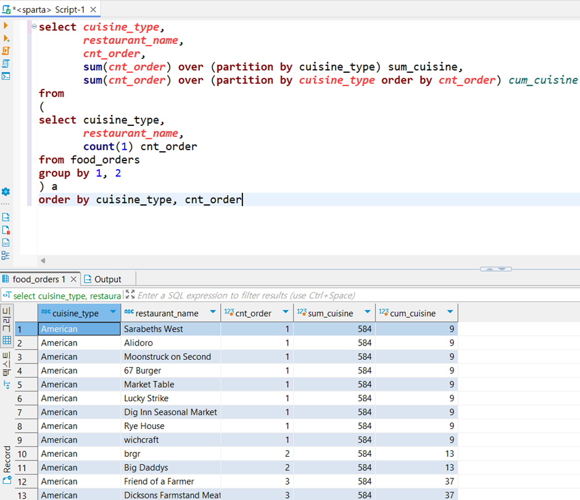Select cum_cuisine value 13 in brgr row
The image size is (580, 500).
pos(416,454)
